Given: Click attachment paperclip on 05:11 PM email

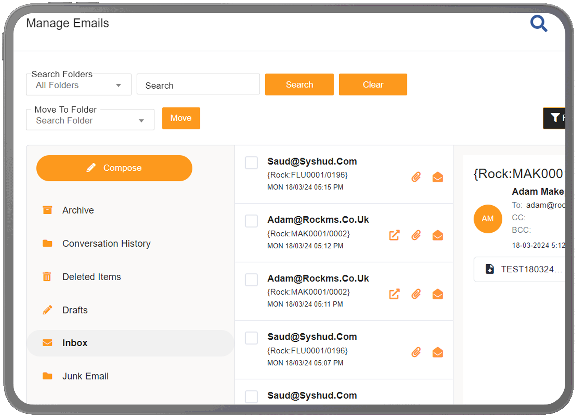Looking at the screenshot, I should tap(416, 294).
